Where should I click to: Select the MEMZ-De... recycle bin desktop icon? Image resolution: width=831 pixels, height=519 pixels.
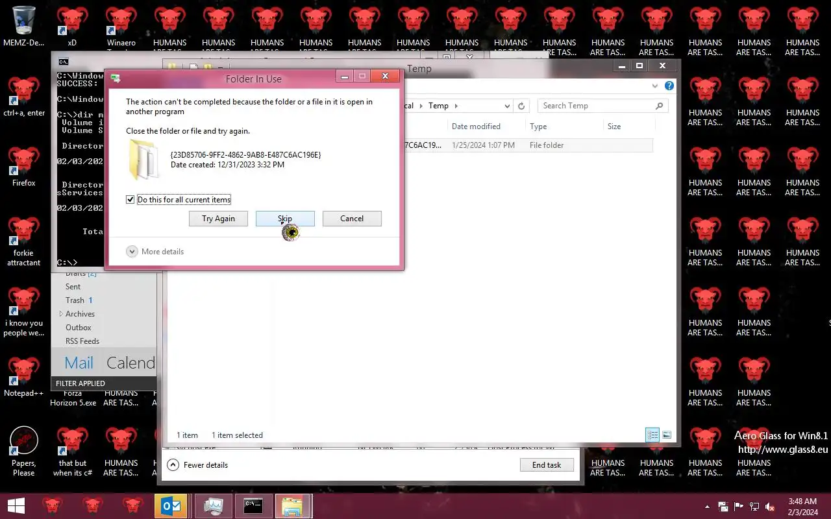tap(23, 27)
